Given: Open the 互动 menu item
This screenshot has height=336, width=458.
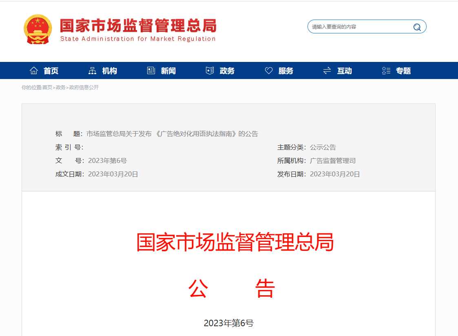Looking at the screenshot, I should tap(344, 71).
